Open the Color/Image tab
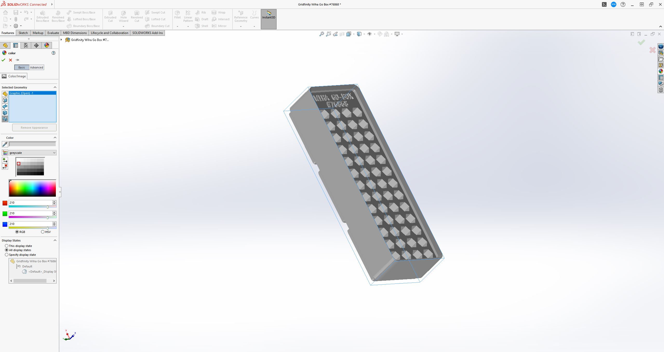Viewport: 664px width, 352px height. click(14, 76)
